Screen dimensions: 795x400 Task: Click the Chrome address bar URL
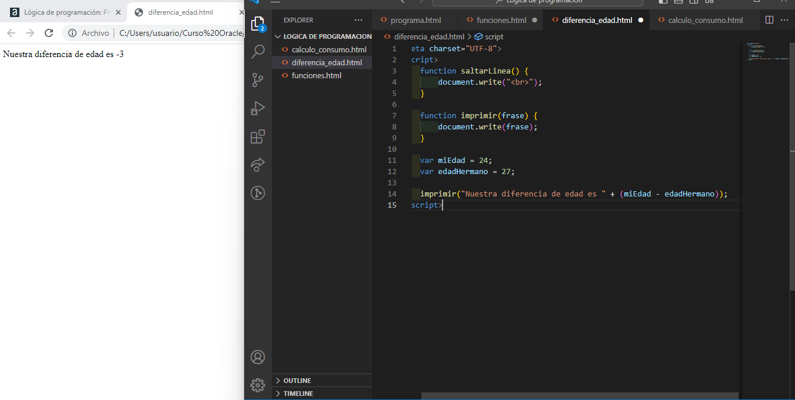pos(181,33)
